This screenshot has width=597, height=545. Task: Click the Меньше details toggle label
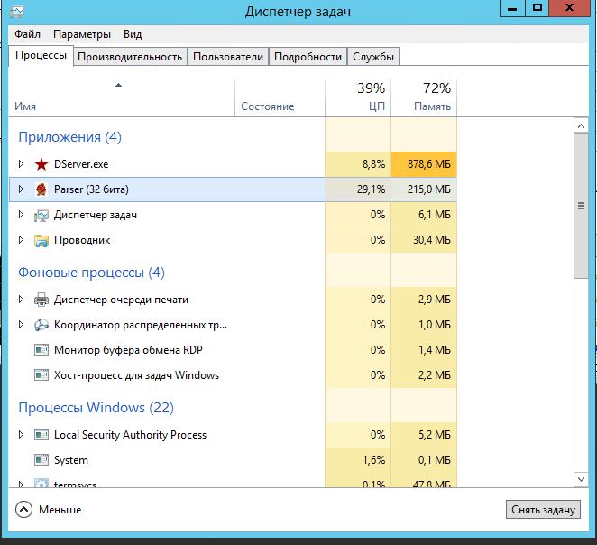coord(60,510)
